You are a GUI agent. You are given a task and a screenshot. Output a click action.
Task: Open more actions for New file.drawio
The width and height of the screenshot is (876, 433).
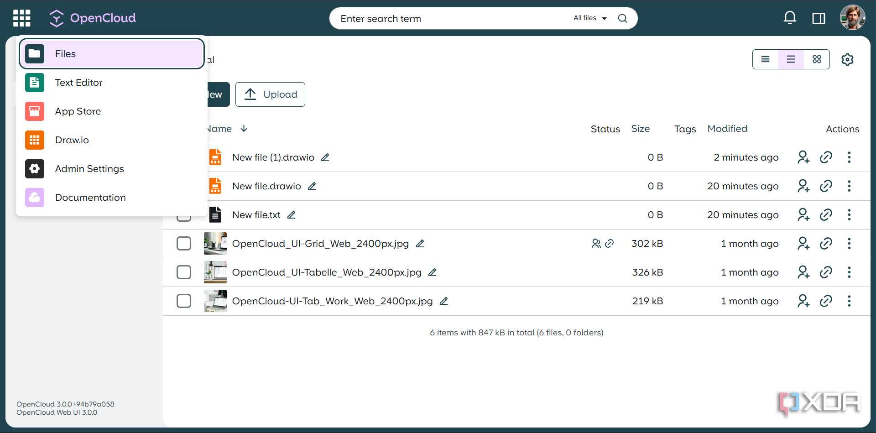tap(849, 186)
